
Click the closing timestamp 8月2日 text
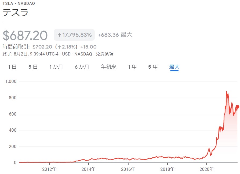[21, 54]
